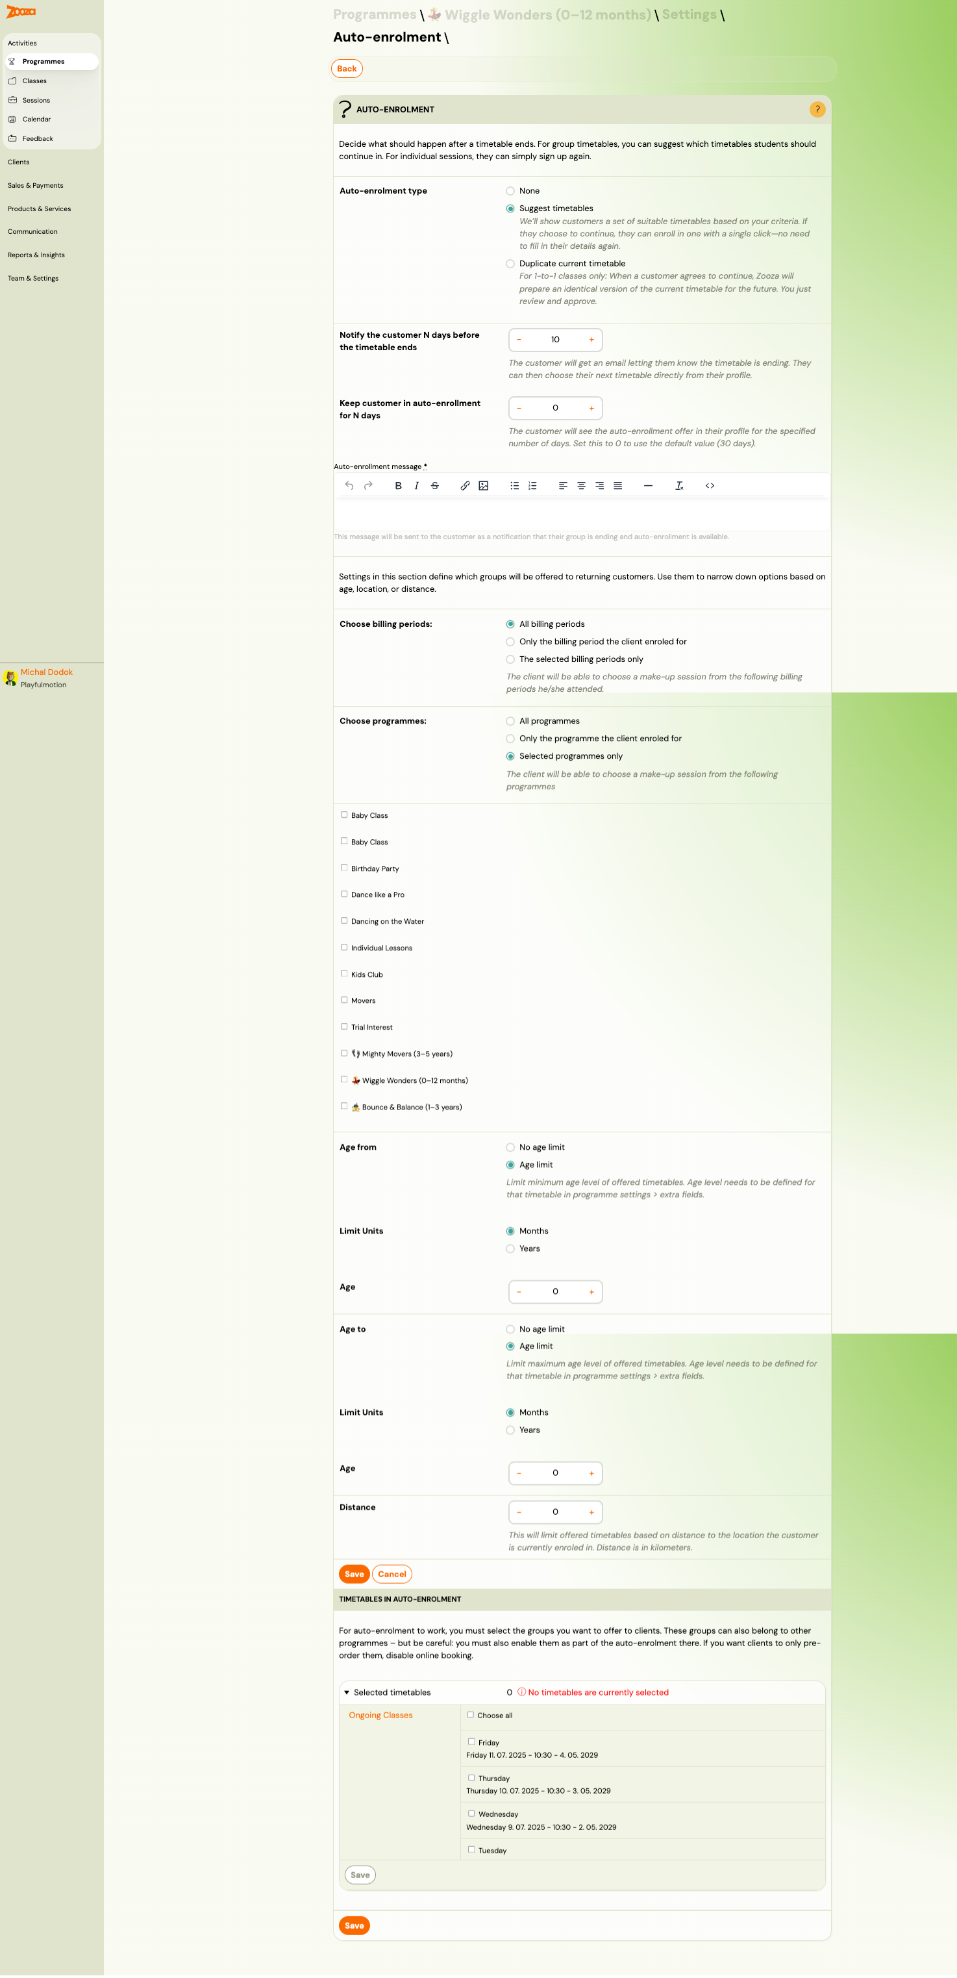The image size is (957, 1978).
Task: Select Duplicate current timetable option
Action: [510, 264]
